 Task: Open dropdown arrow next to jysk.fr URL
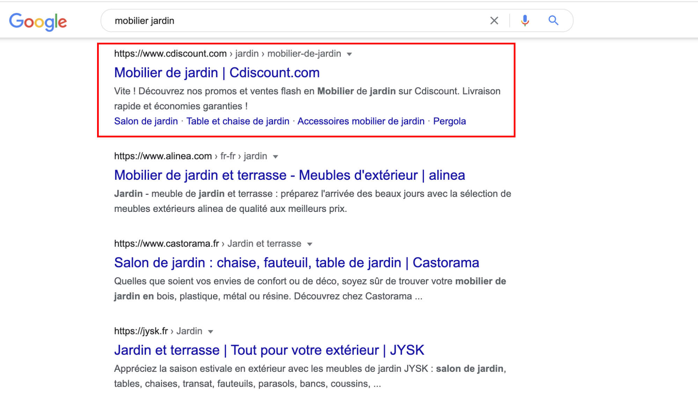[x=211, y=332]
